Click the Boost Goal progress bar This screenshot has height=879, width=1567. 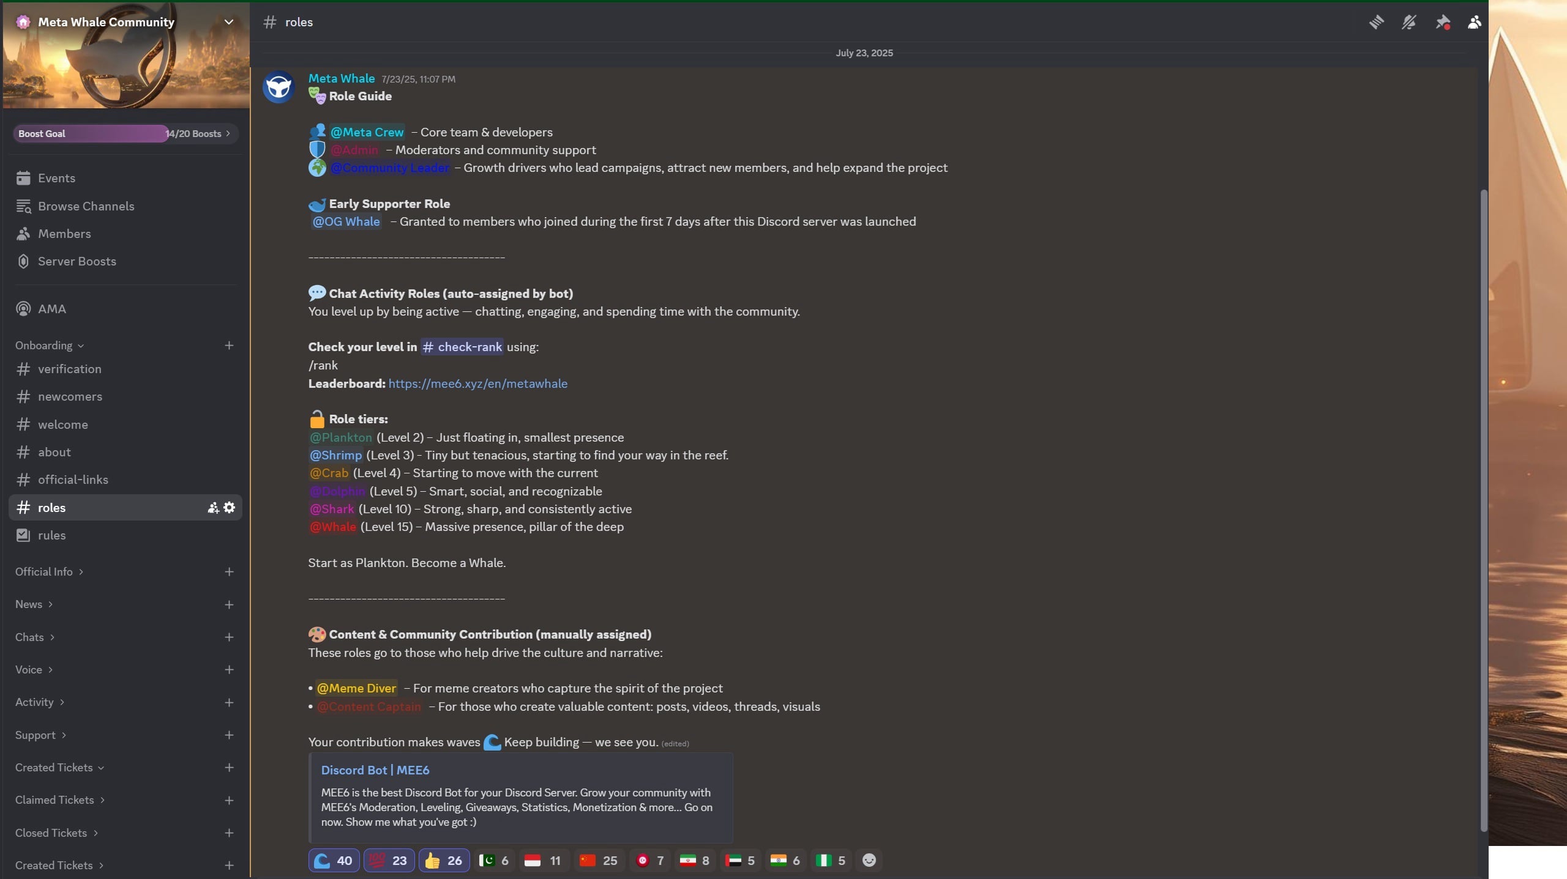pos(125,133)
